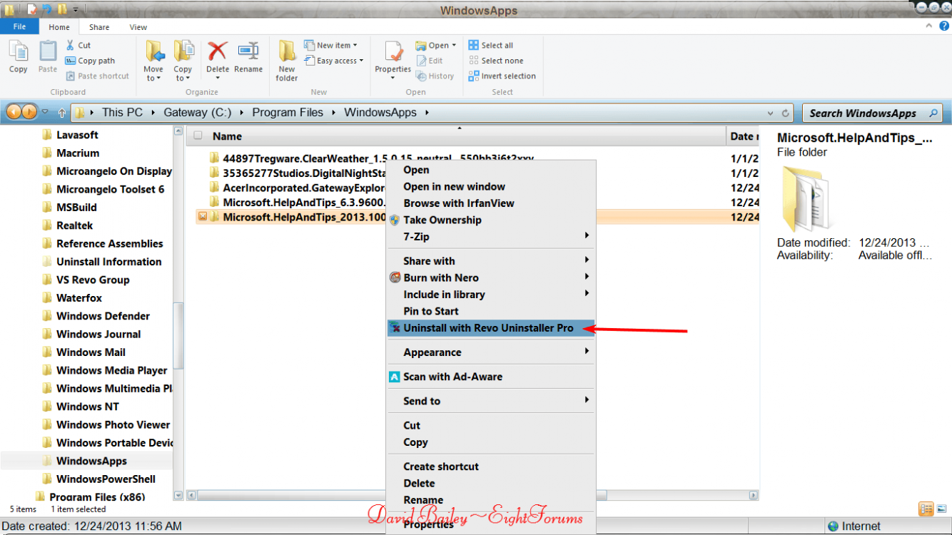Expand the 7-Zip submenu
This screenshot has width=952, height=535.
pyautogui.click(x=490, y=236)
